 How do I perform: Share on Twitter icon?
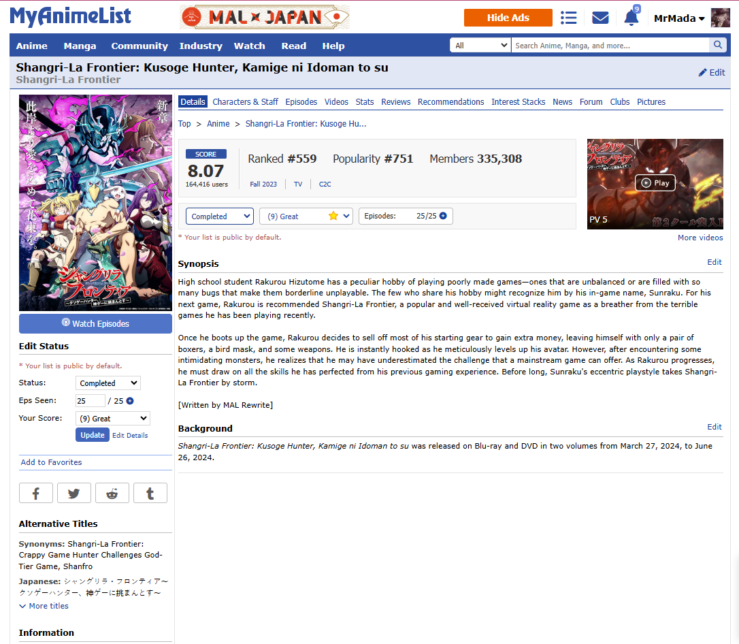pos(74,493)
